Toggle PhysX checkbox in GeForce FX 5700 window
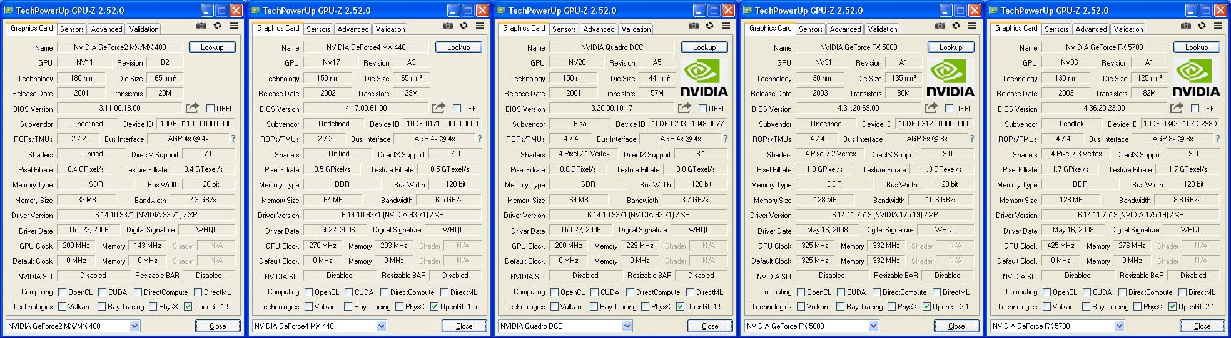The width and height of the screenshot is (1231, 338). tap(1137, 307)
